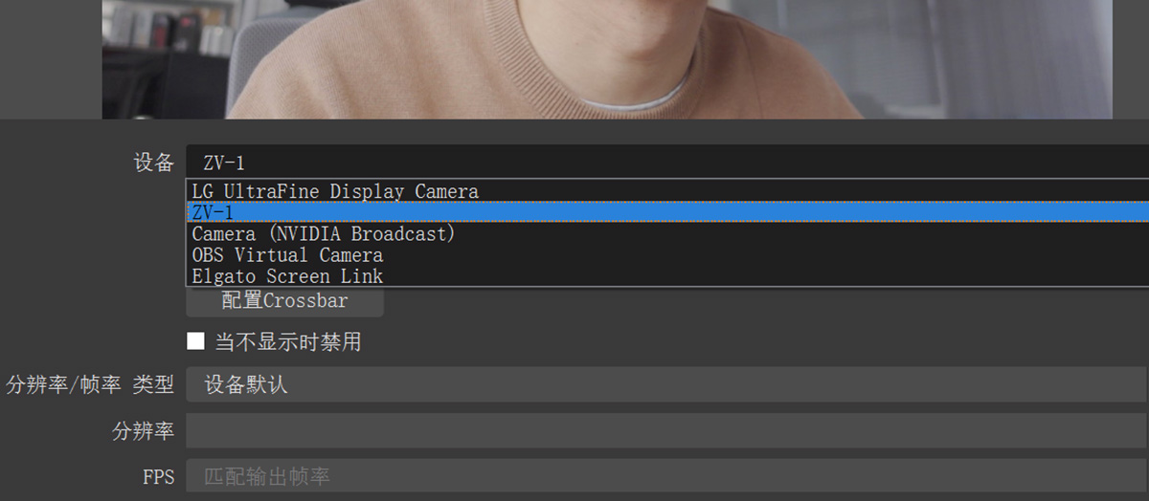The width and height of the screenshot is (1149, 501).
Task: Click the FPS field label
Action: coord(159,476)
